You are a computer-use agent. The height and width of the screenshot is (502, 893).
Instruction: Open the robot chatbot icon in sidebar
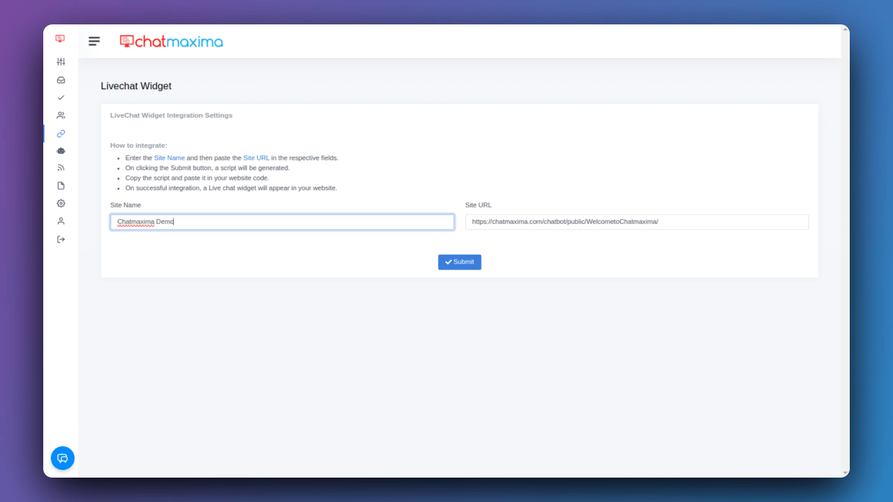pos(61,151)
